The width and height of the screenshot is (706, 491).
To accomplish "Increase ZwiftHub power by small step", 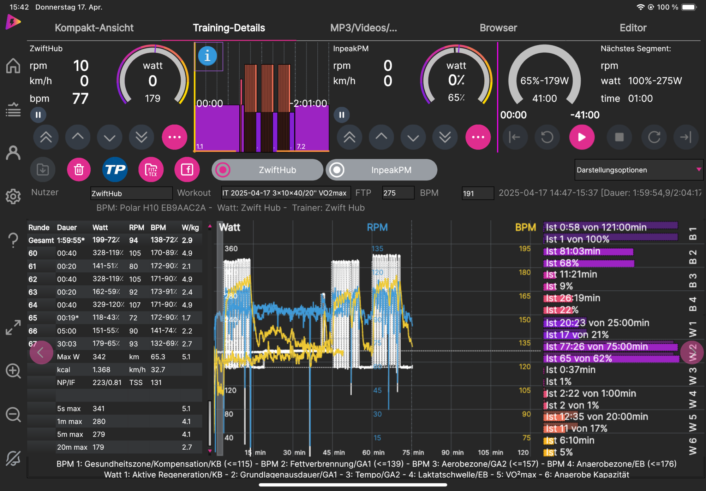I will 78,137.
